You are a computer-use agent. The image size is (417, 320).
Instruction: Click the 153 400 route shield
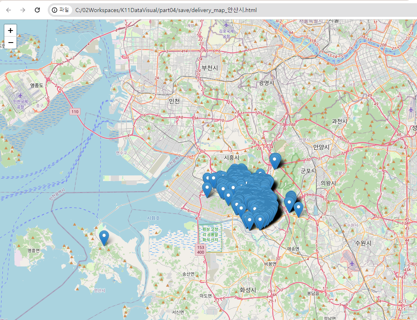tap(200, 250)
